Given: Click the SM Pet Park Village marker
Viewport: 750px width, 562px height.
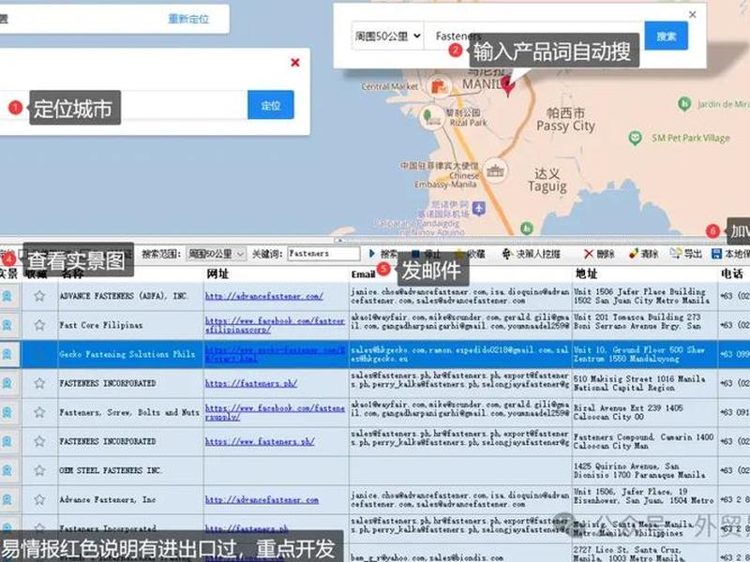Looking at the screenshot, I should coord(635,138).
